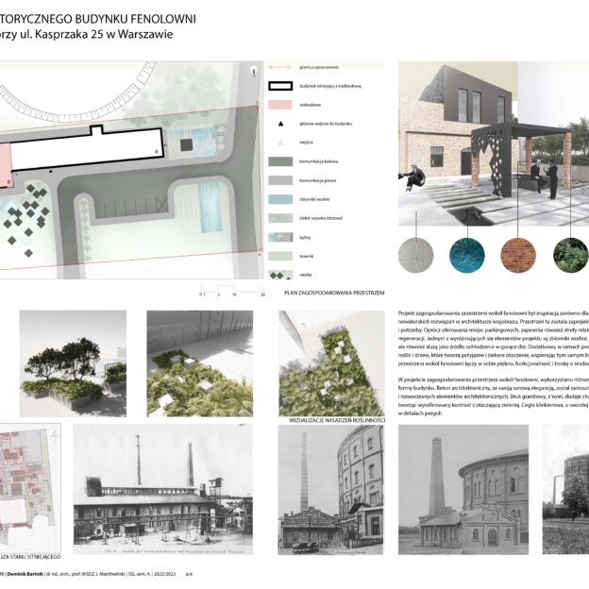Open the top-view planting visualization with white blocks
The image size is (589, 589).
(x=331, y=363)
